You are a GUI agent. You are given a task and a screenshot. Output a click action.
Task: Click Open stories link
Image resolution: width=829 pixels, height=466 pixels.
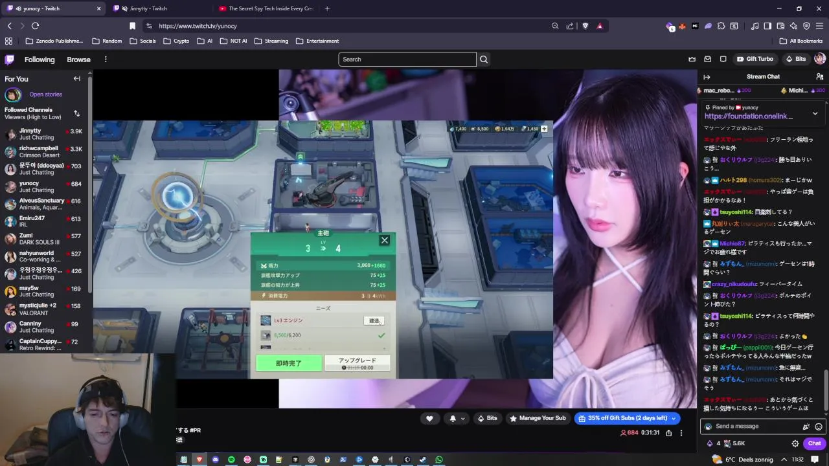[x=45, y=94]
